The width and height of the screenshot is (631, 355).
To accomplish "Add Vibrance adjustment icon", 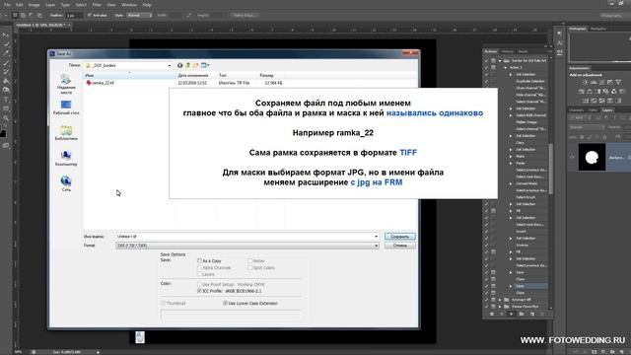I will pyautogui.click(x=618, y=82).
